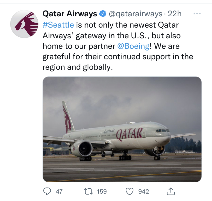This screenshot has width=212, height=201.
Task: Open the #Seattle hashtag
Action: coord(58,25)
